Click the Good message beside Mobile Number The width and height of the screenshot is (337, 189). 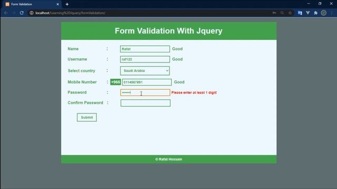[x=179, y=82]
